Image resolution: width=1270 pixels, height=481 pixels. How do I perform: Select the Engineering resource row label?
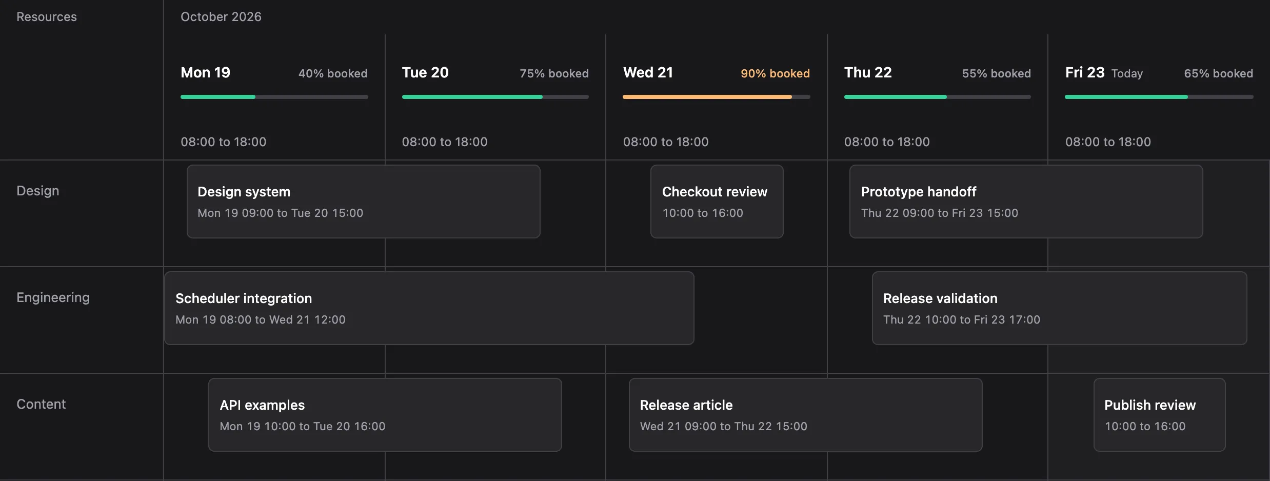coord(53,297)
